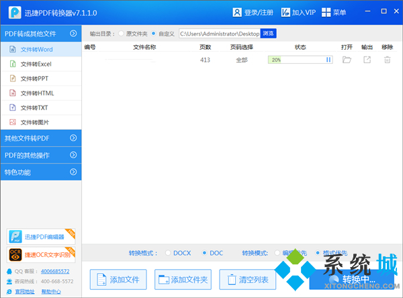
Task: Select 文件转Excel in sidebar
Action: (x=36, y=64)
